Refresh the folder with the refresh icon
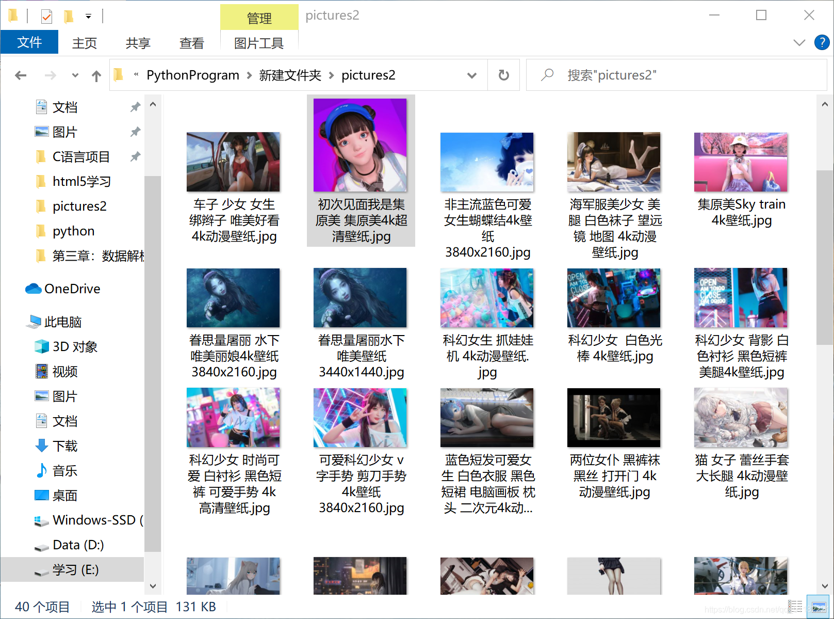This screenshot has width=834, height=619. click(504, 75)
